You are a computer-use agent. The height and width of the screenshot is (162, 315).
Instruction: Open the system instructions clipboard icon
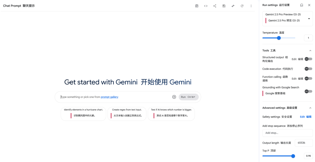(197, 6)
